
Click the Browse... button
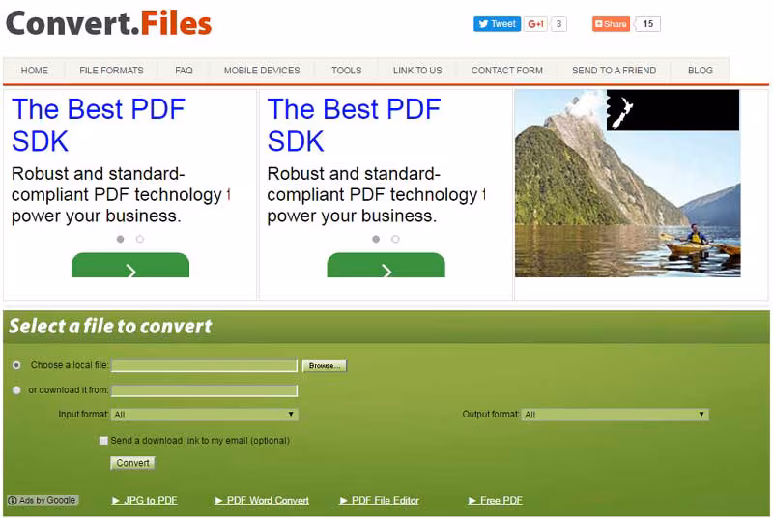coord(325,365)
